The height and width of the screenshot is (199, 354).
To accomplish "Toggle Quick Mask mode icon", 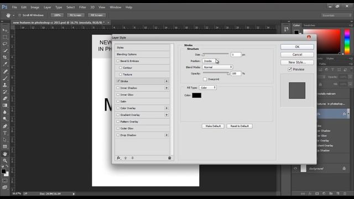I will [5, 181].
